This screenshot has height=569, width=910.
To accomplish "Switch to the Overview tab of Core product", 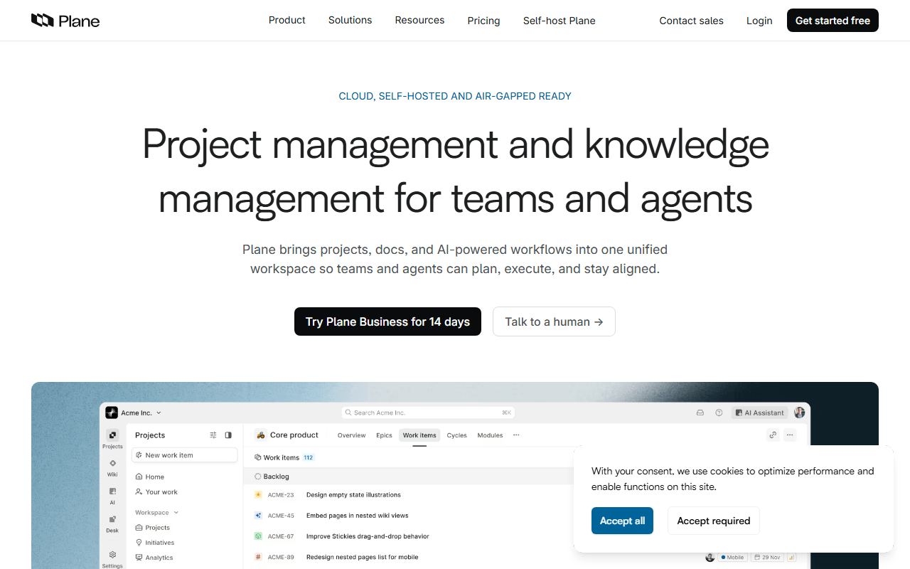I will point(352,435).
